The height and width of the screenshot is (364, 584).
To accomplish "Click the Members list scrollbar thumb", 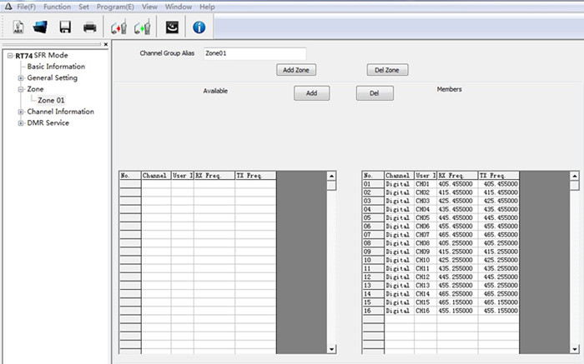I will 575,186.
